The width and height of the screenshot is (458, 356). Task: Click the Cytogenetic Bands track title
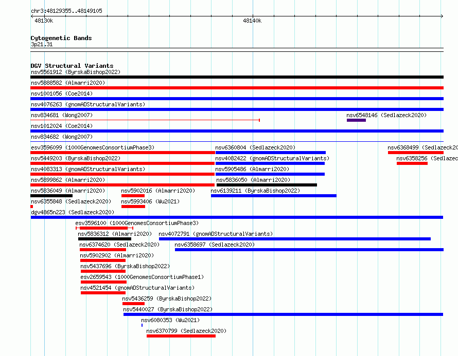tap(61, 38)
